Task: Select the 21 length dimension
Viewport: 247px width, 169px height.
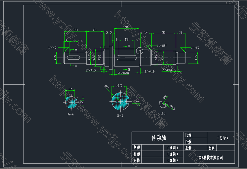Action: pyautogui.click(x=95, y=30)
